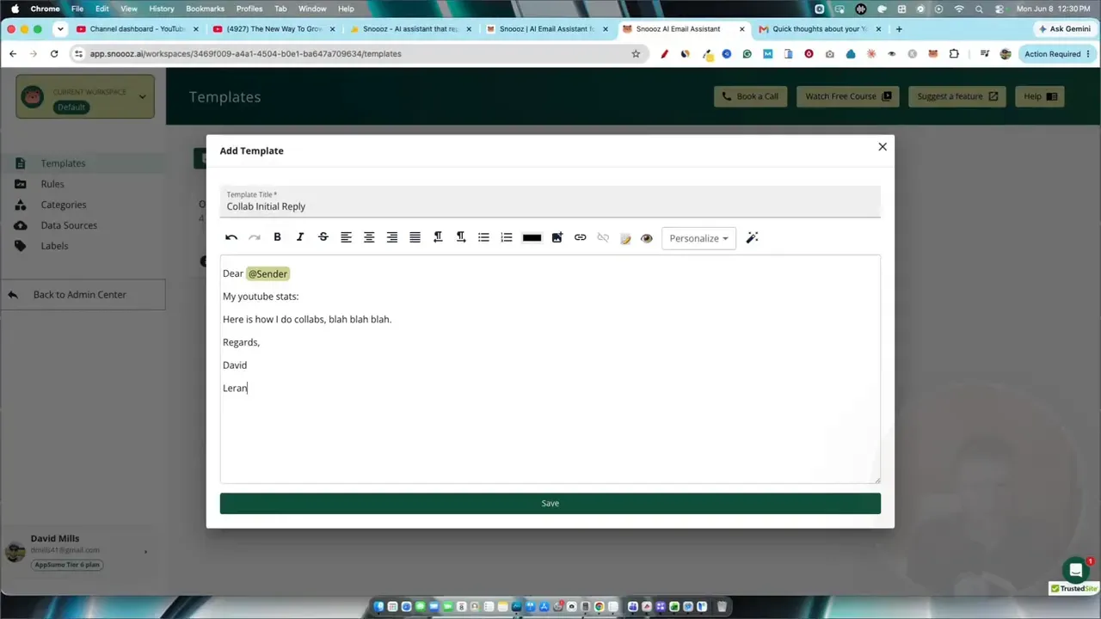
Task: Reload the current page
Action: point(54,53)
